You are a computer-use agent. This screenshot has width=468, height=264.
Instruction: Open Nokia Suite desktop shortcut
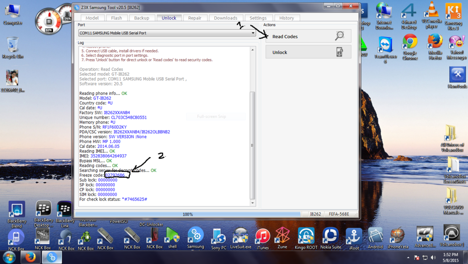point(330,238)
